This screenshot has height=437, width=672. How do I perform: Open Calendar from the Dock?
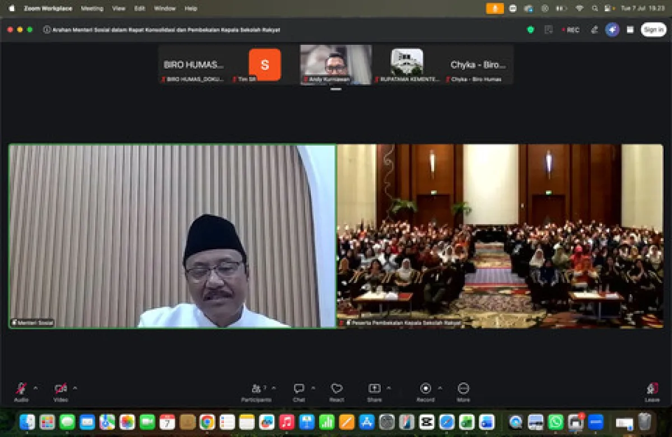click(x=167, y=422)
